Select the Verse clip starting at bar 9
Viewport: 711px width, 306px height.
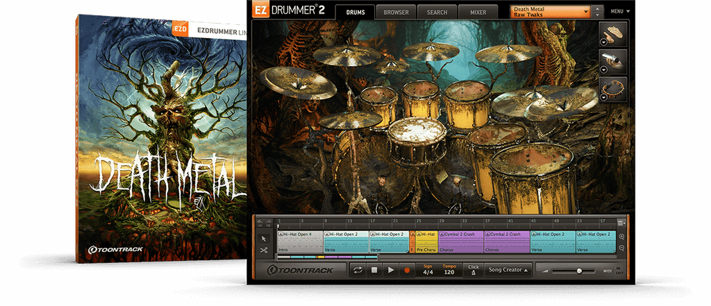click(346, 242)
